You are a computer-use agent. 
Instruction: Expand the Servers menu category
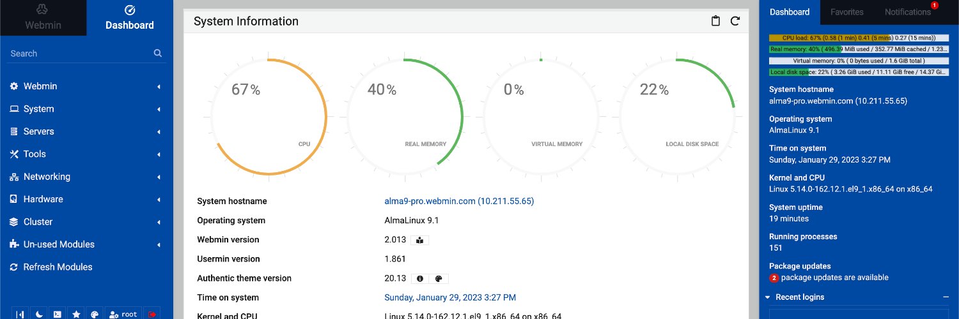point(86,131)
